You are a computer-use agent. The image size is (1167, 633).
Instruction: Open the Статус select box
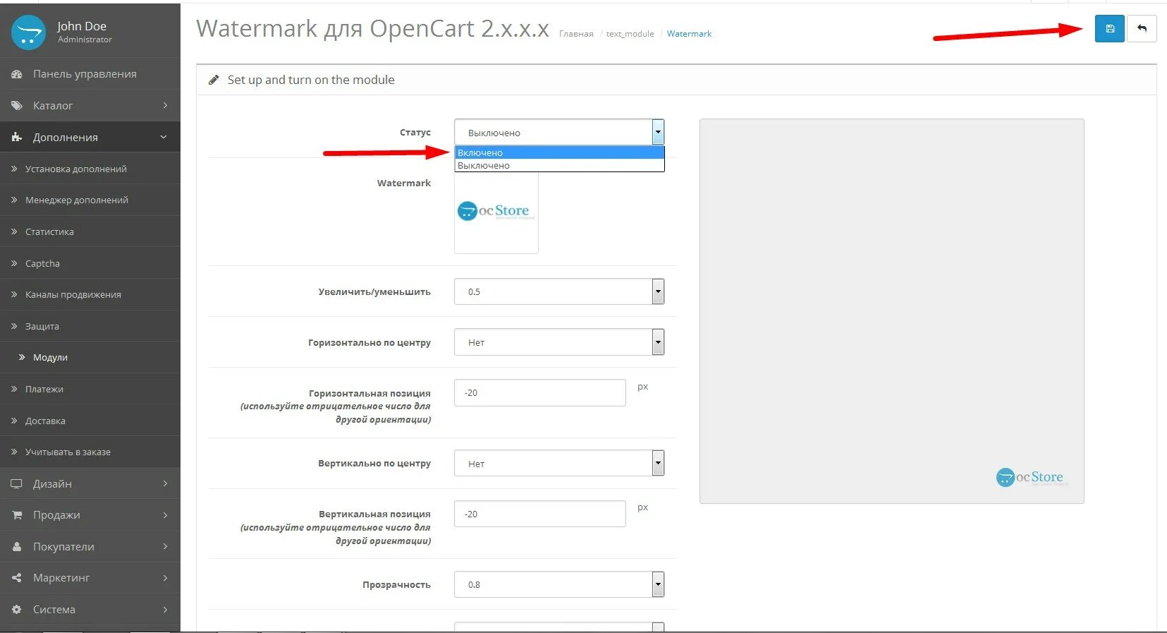coord(559,132)
